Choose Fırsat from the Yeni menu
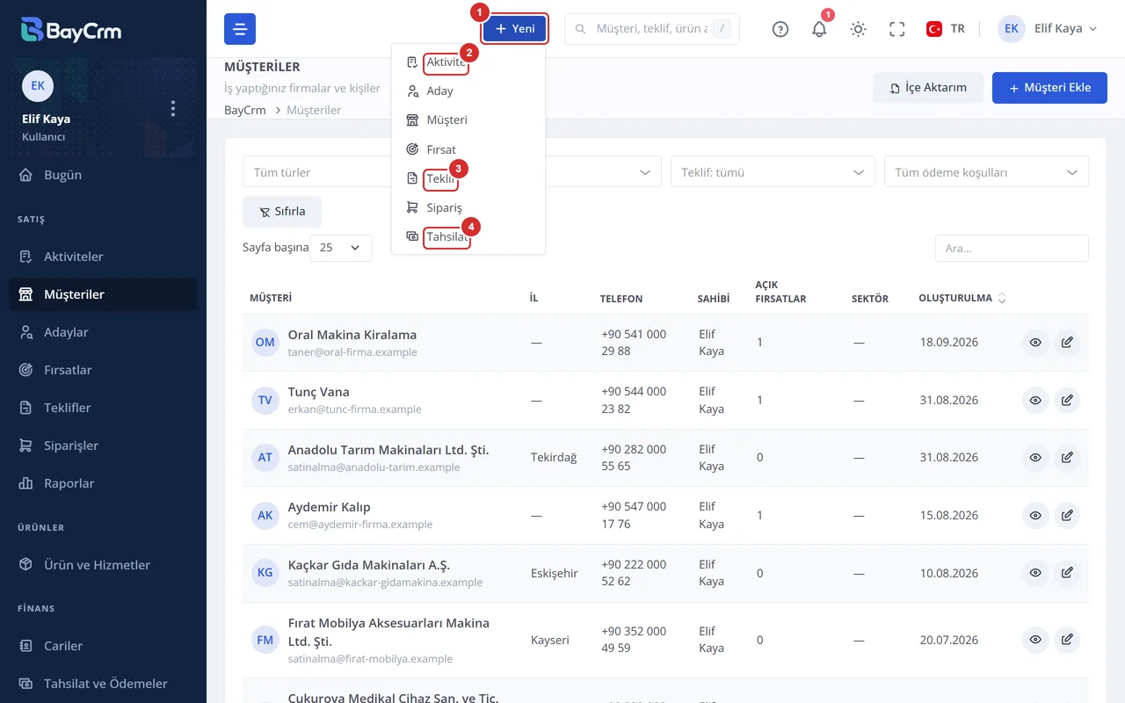Screen dimensions: 1125x703 (468, 149)
